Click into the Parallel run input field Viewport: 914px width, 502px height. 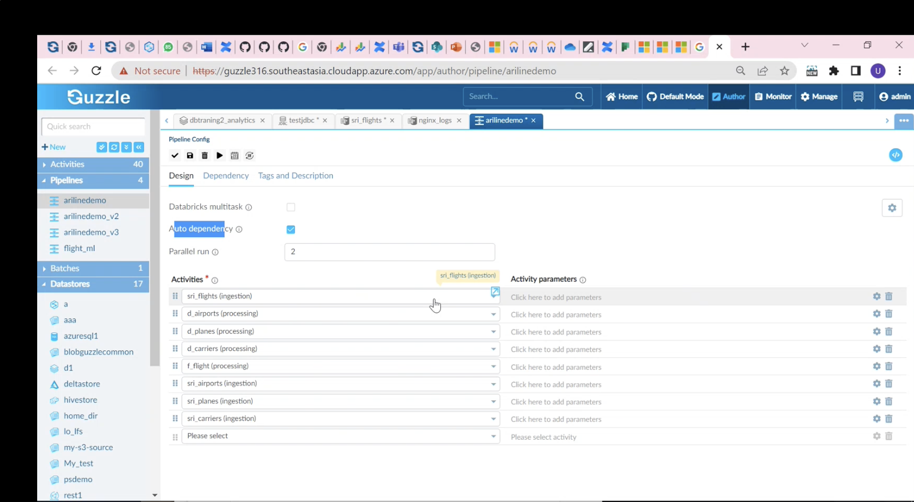389,252
